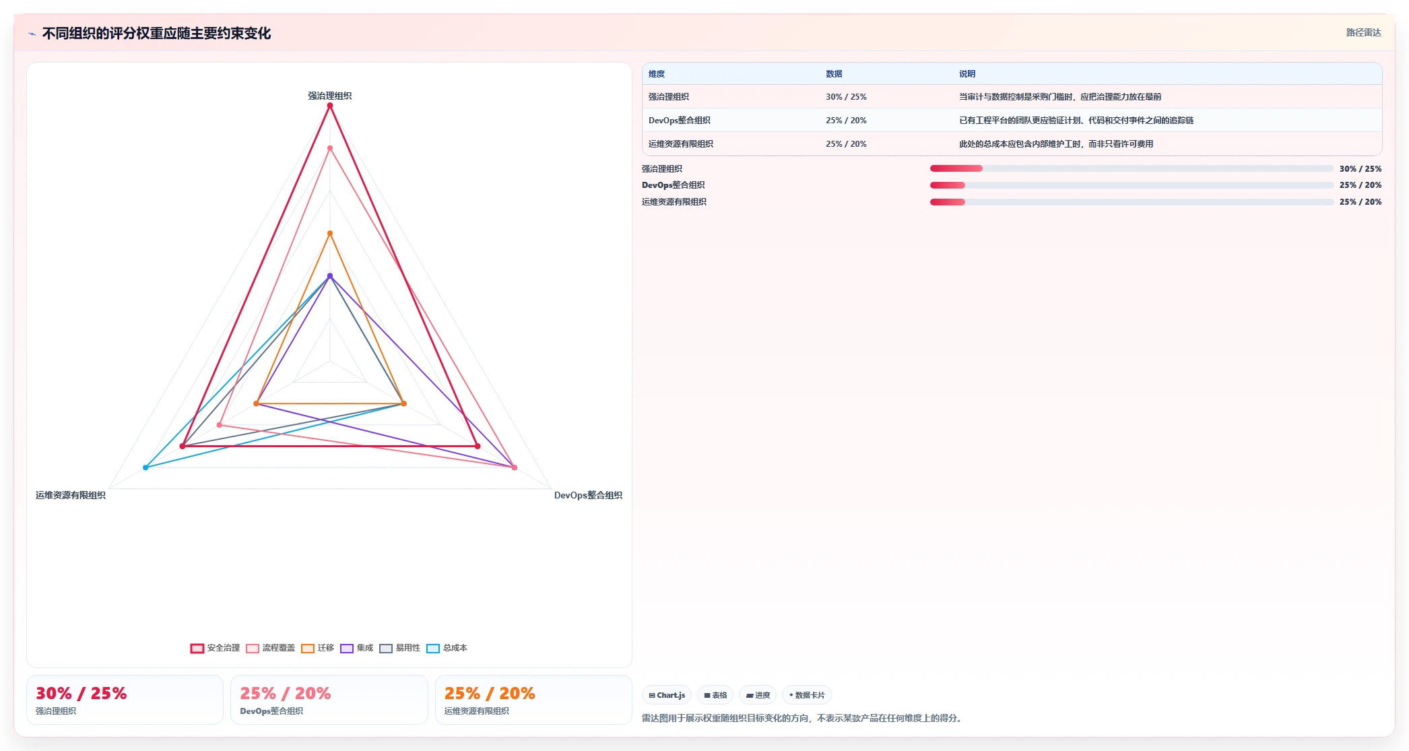The height and width of the screenshot is (751, 1409).
Task: Select the 运维资源有限组织 table row name
Action: [x=681, y=144]
